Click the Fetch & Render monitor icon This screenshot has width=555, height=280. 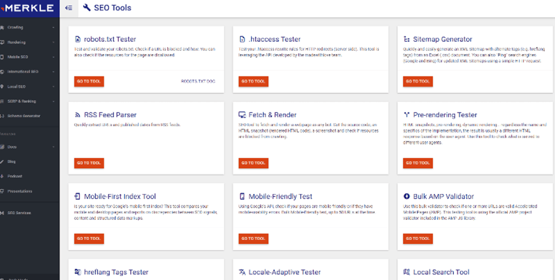242,115
